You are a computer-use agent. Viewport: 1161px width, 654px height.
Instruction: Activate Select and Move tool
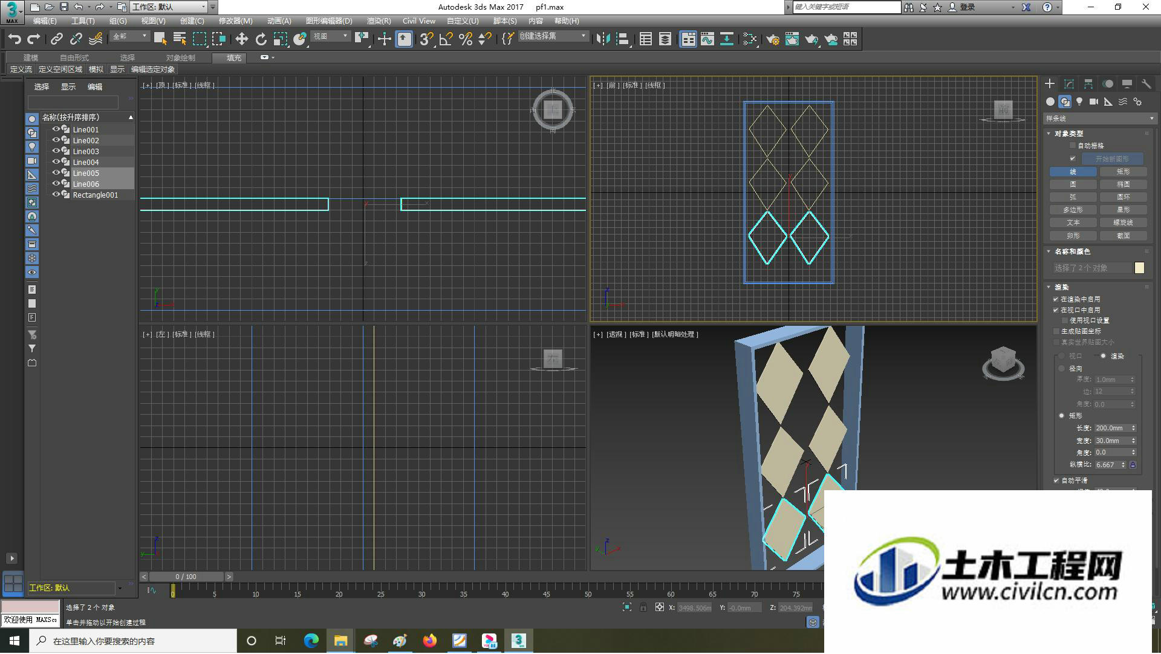coord(241,39)
